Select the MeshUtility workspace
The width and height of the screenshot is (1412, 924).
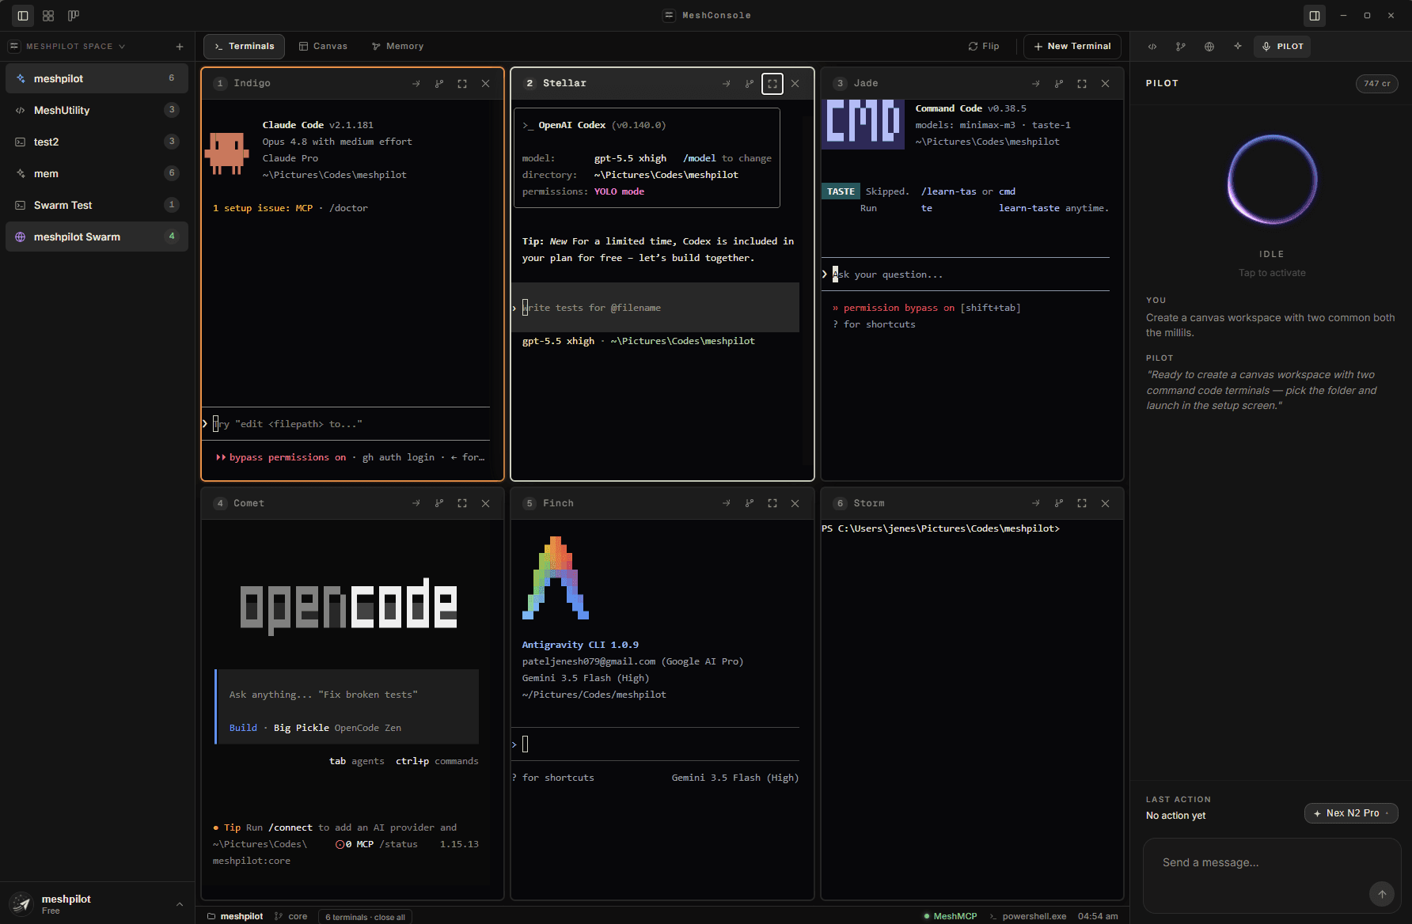[97, 110]
